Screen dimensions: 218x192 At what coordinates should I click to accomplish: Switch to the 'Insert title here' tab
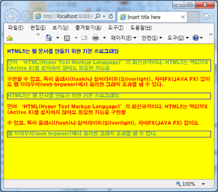point(152,17)
